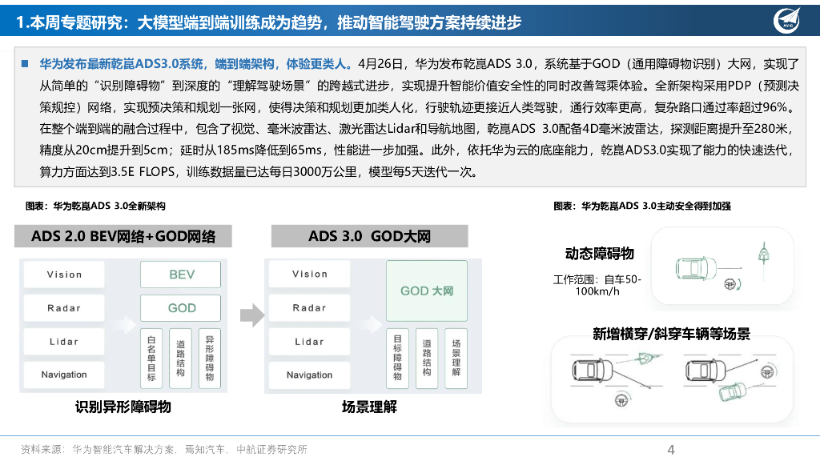Click the 识别异形障碍物 caption
This screenshot has height=461, width=820.
pos(123,407)
